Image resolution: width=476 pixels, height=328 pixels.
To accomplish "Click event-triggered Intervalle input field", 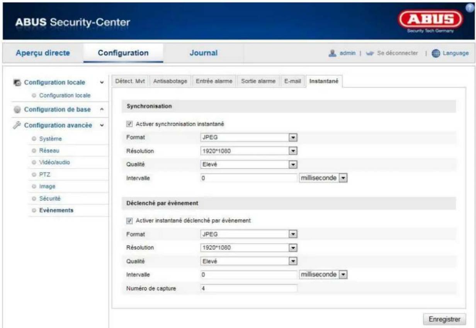I will pyautogui.click(x=248, y=275).
